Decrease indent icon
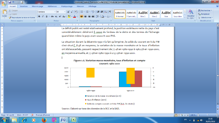Viewport: 219px width, 123px height. pyautogui.click(x=98, y=12)
